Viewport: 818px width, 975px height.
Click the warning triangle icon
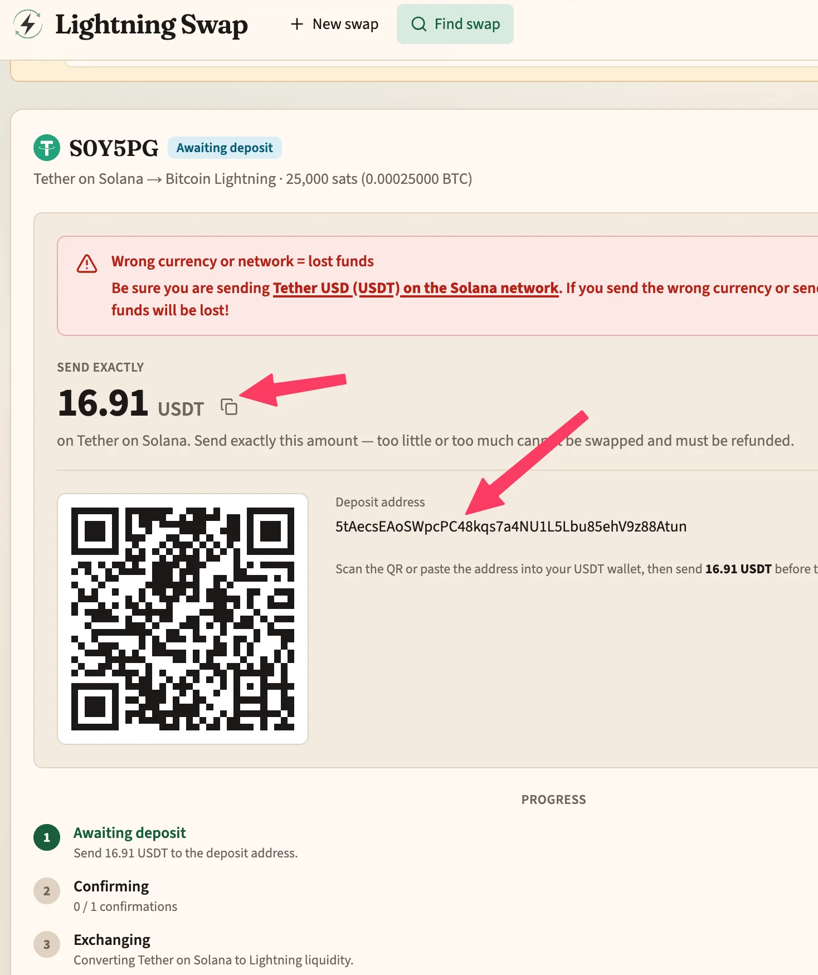pyautogui.click(x=87, y=264)
